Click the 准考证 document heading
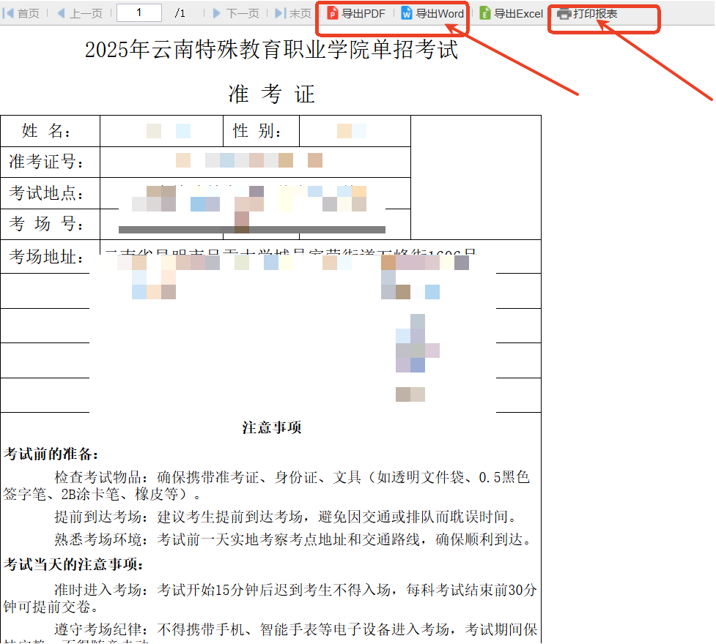Screen dimensions: 716x644 (x=271, y=94)
